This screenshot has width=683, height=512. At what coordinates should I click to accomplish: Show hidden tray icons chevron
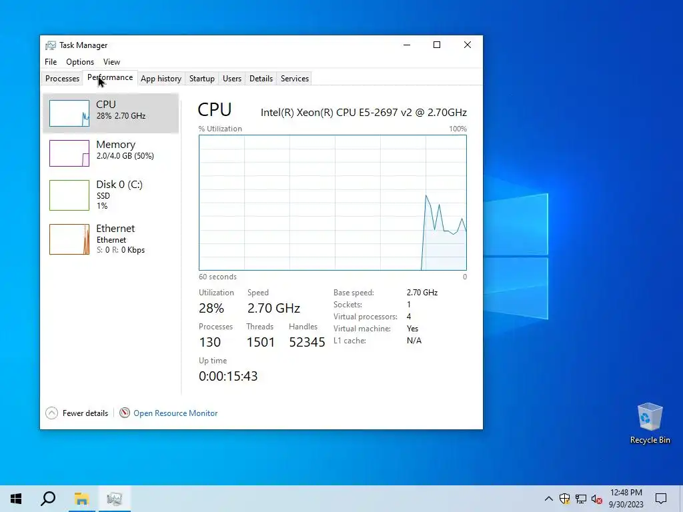point(549,499)
